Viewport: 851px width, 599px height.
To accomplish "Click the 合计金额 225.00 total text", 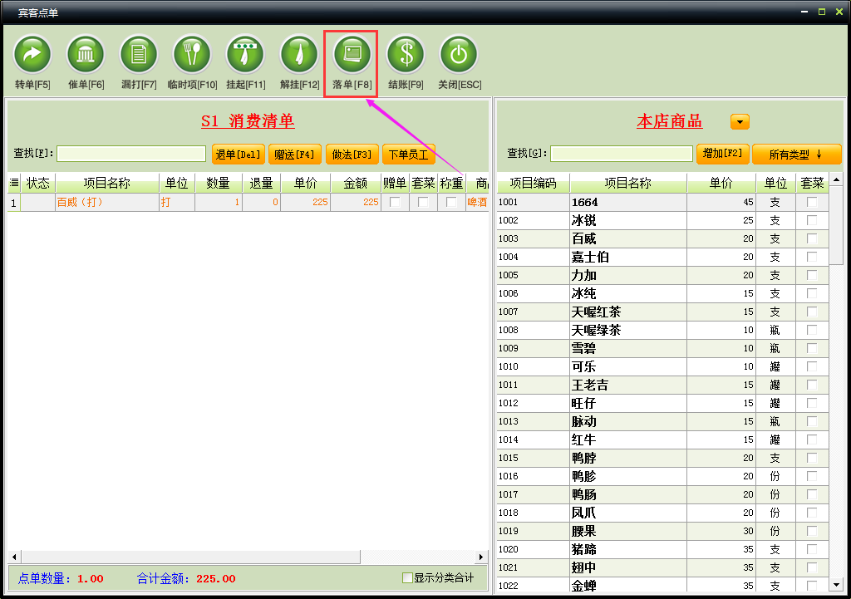I will coord(186,578).
